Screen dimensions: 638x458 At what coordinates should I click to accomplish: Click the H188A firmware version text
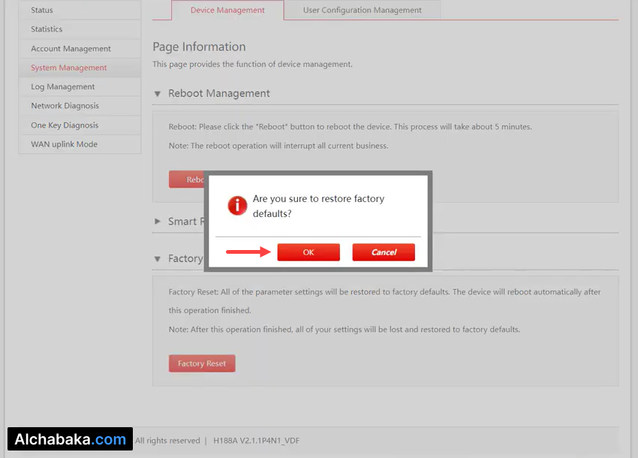(x=256, y=441)
